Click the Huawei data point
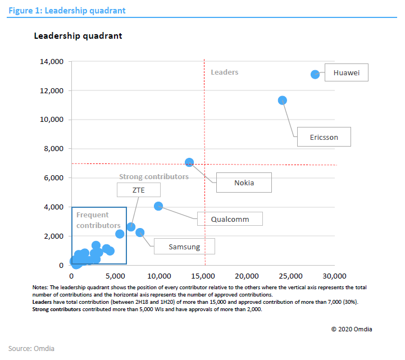This screenshot has height=360, width=405. [315, 74]
